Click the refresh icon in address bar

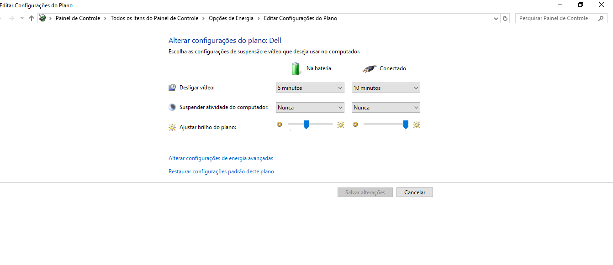(x=505, y=18)
